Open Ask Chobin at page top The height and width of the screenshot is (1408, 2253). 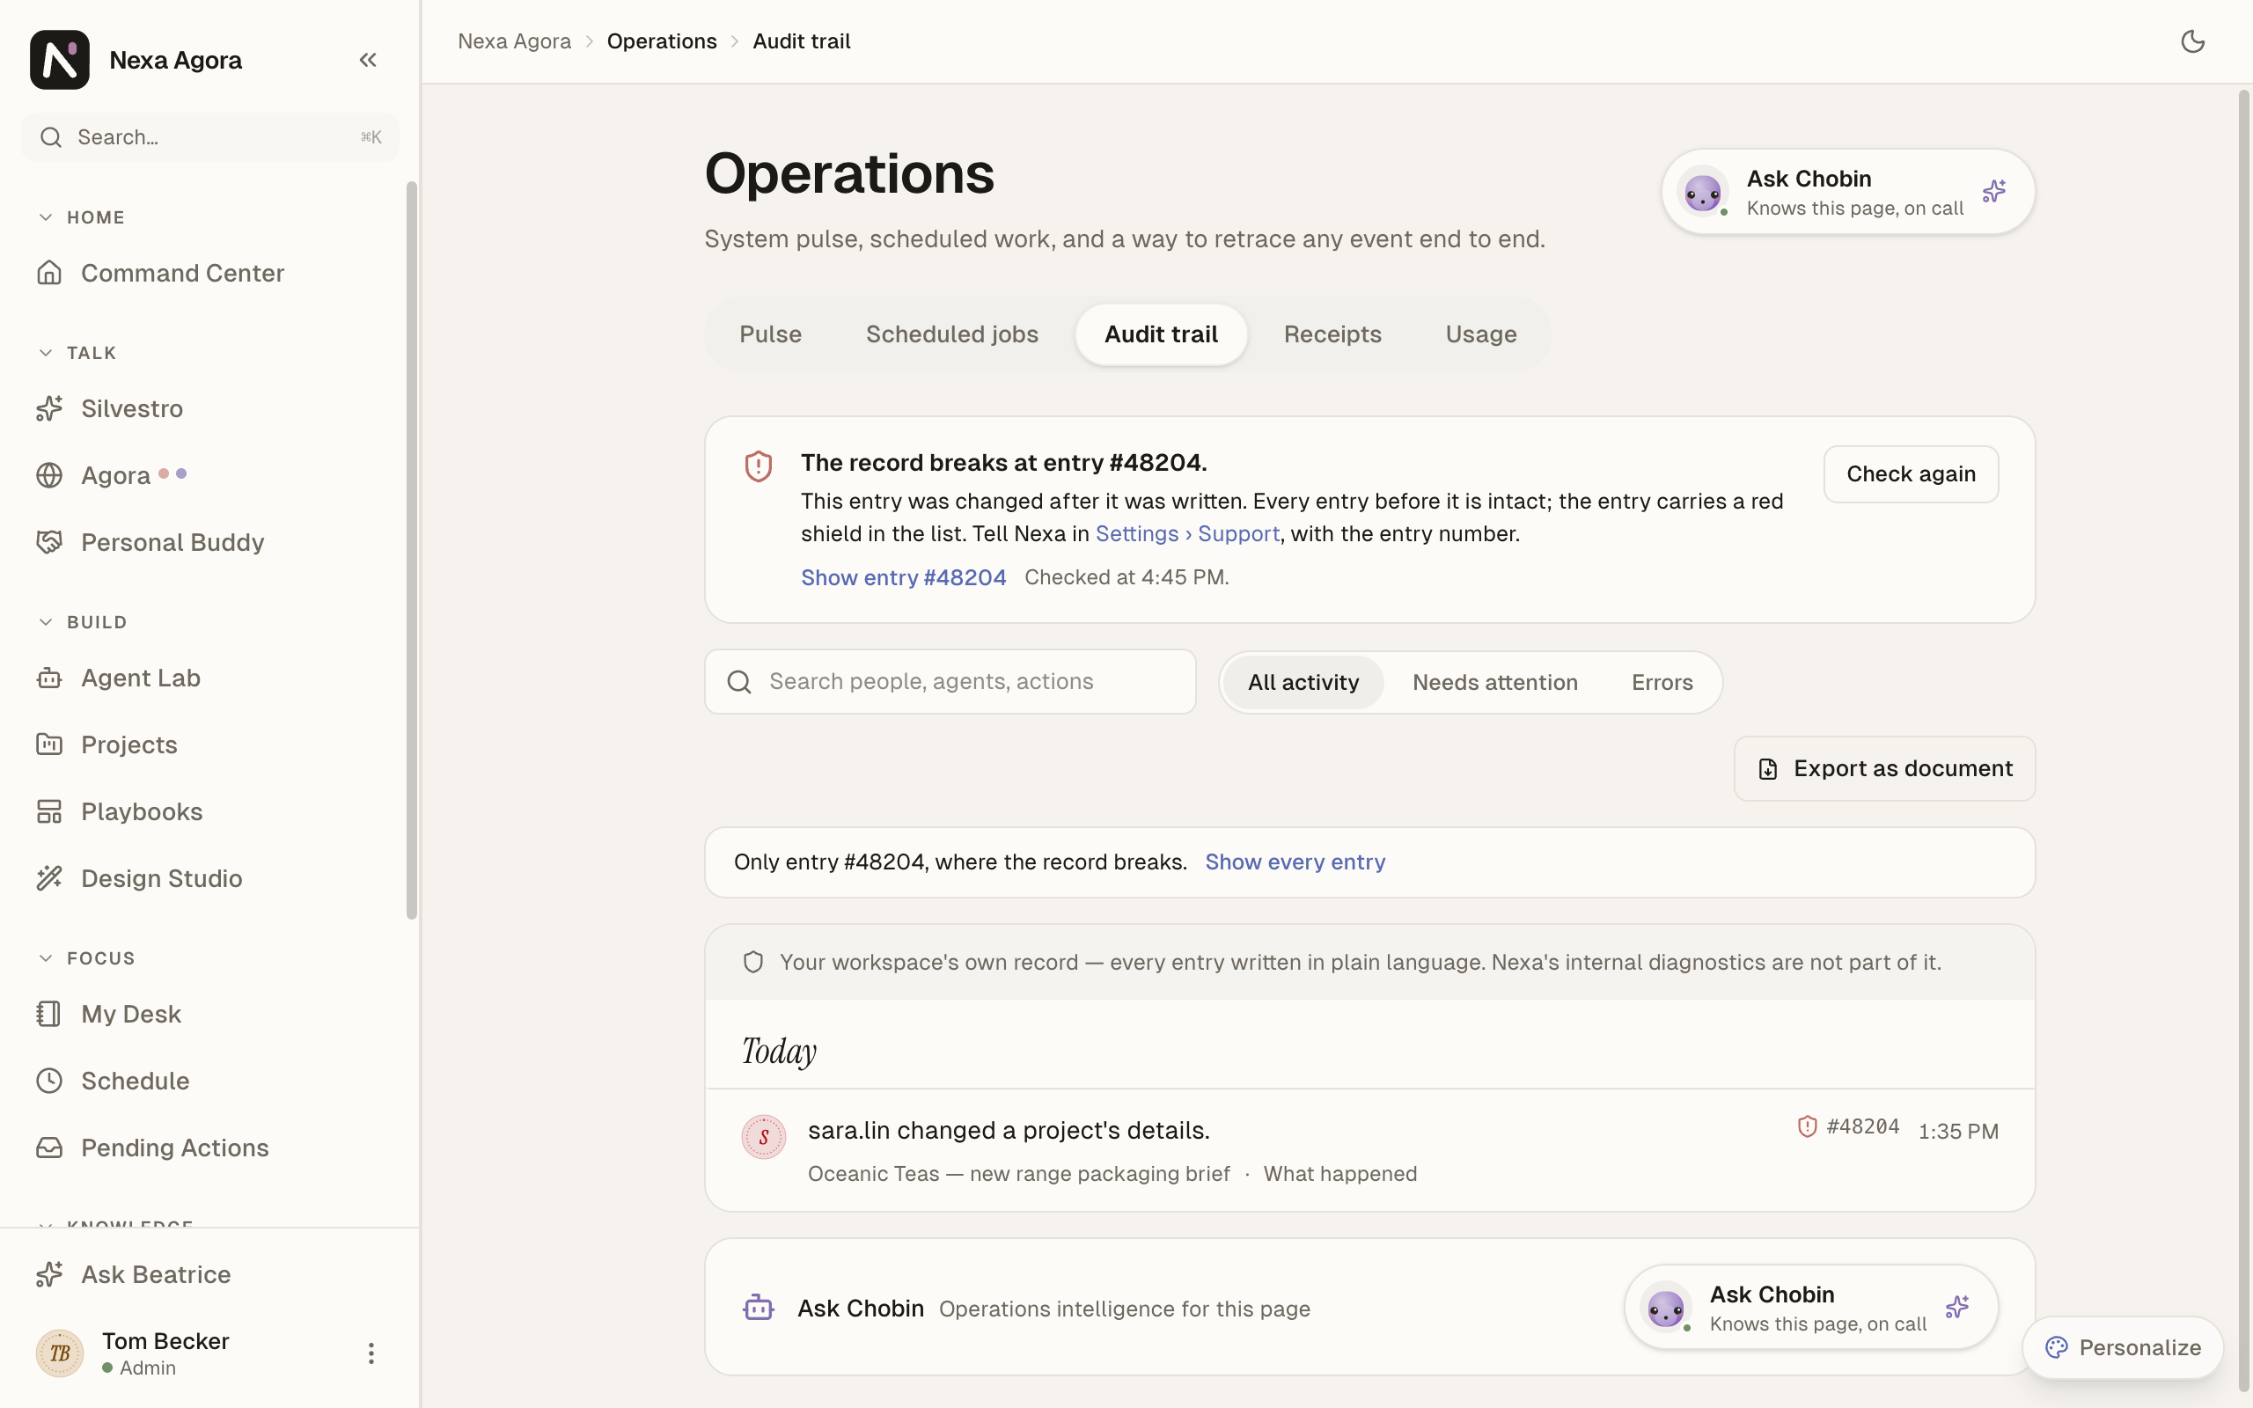tap(1848, 192)
